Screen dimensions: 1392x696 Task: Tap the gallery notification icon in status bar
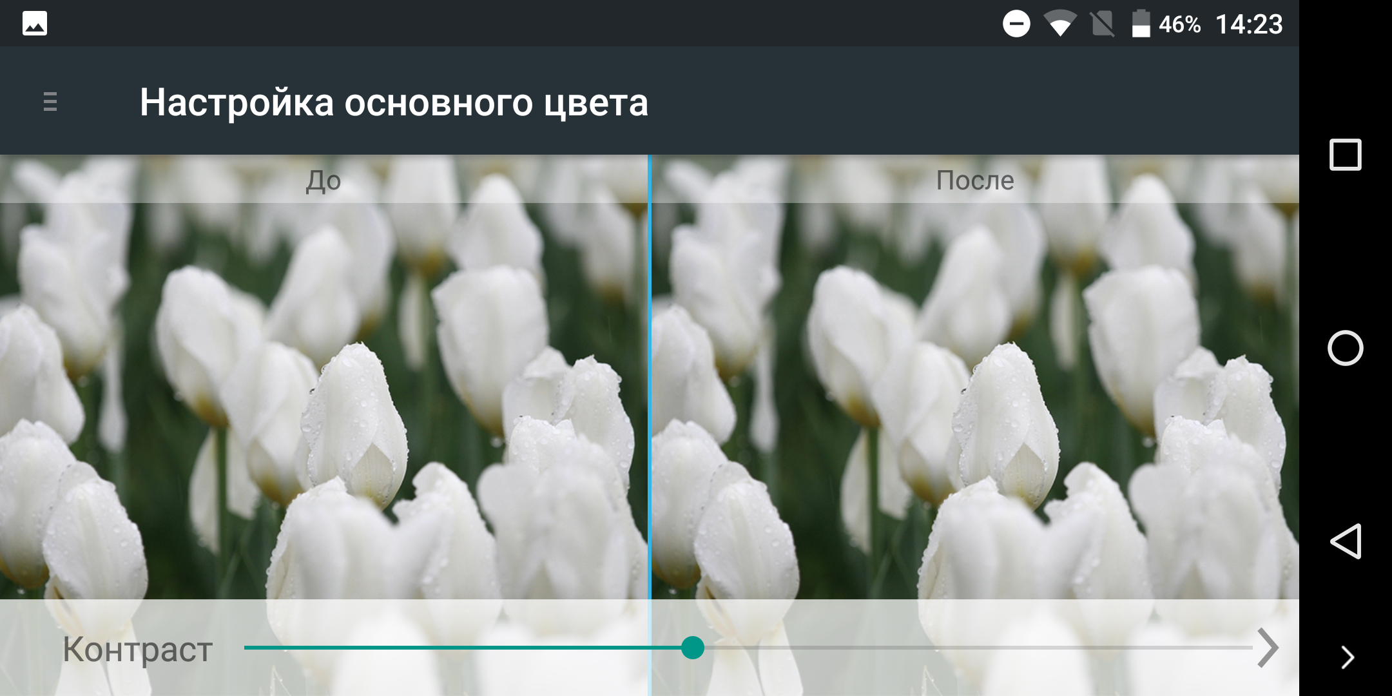[35, 24]
